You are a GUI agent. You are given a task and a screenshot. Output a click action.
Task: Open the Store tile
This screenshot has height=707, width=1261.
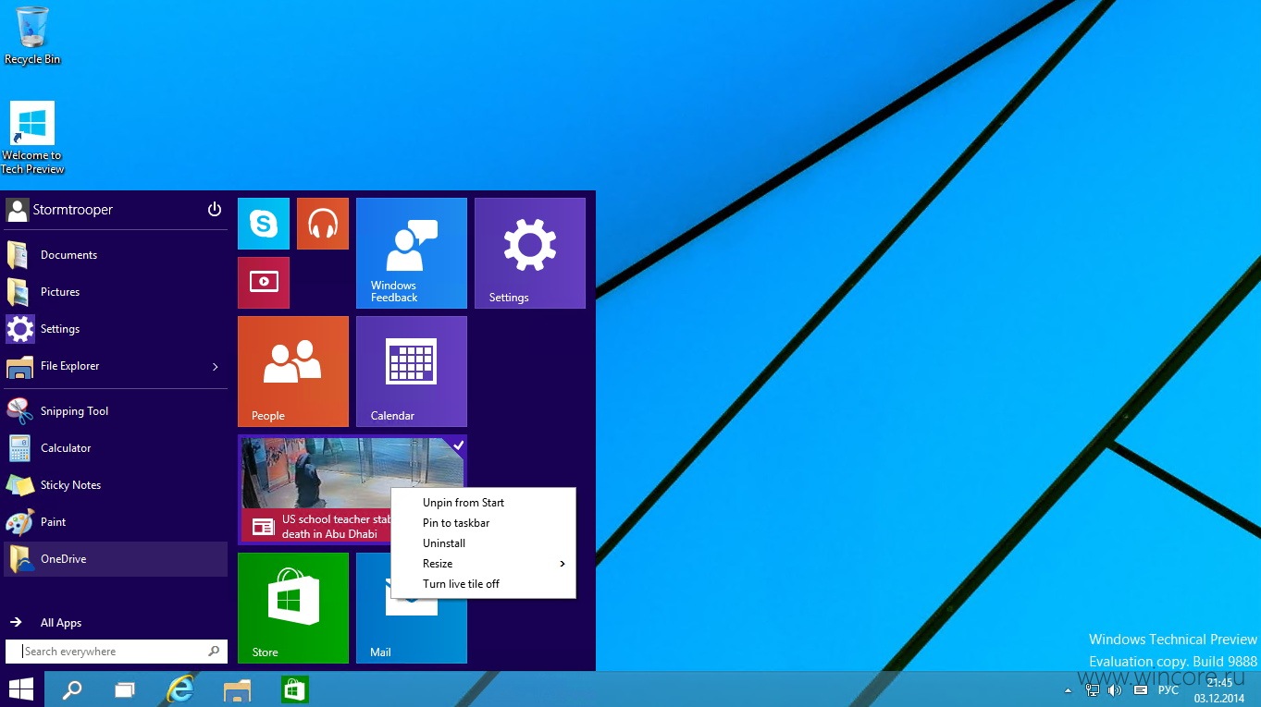click(x=293, y=608)
